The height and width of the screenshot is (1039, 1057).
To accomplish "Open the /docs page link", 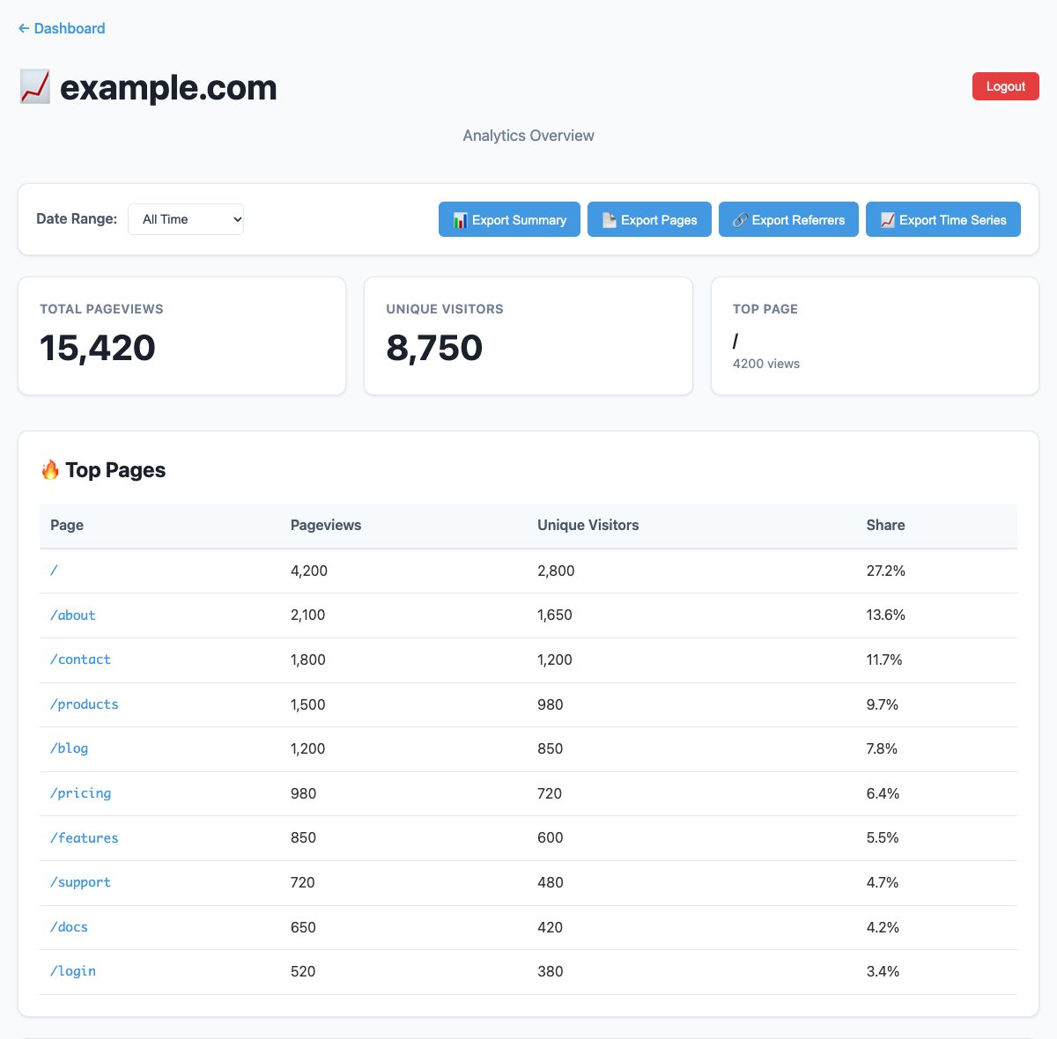I will 69,927.
